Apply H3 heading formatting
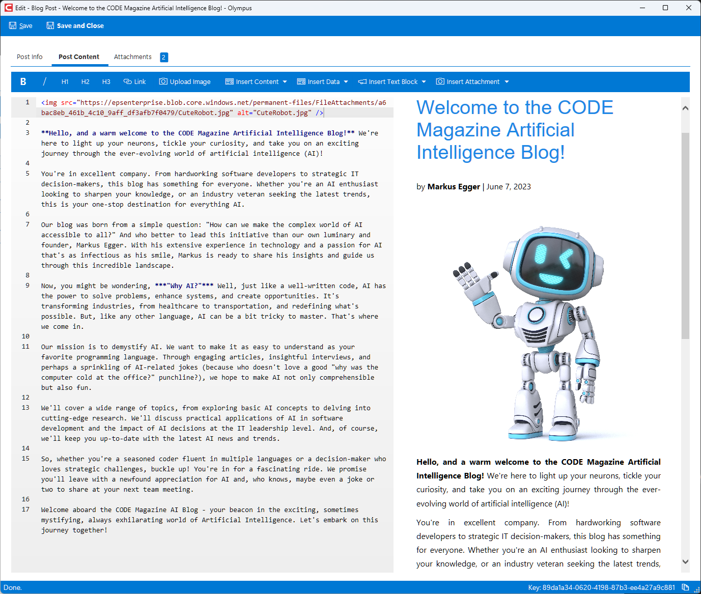This screenshot has height=594, width=701. 106,82
